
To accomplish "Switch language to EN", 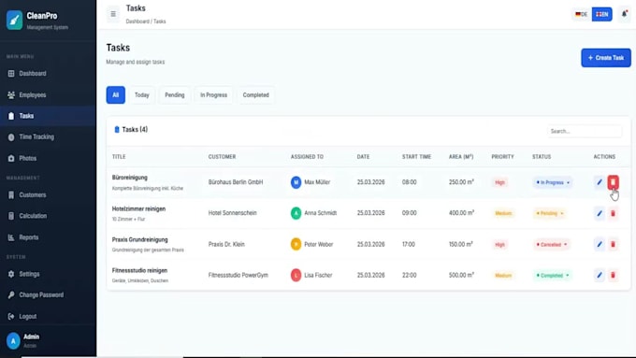I will tap(602, 14).
